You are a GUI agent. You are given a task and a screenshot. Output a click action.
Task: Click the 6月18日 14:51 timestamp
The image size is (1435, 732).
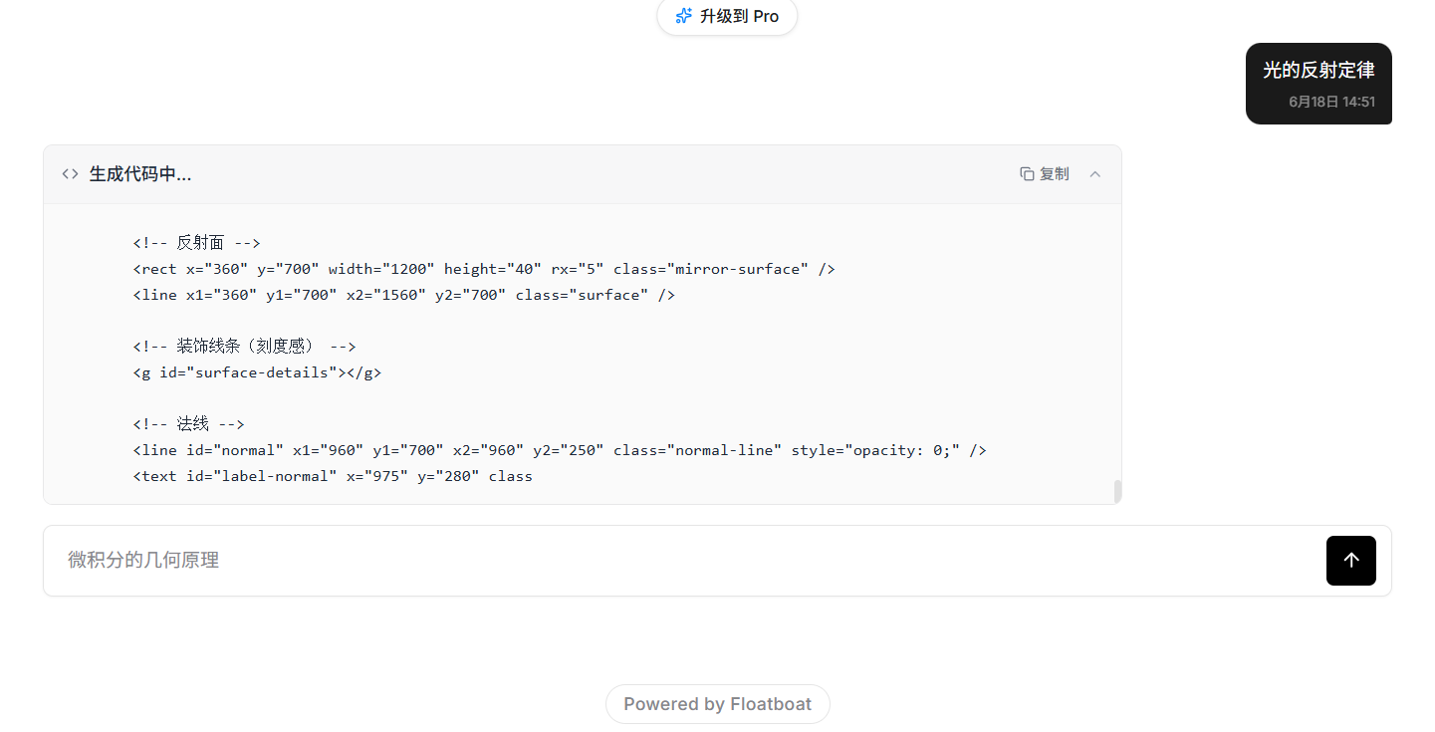pyautogui.click(x=1331, y=102)
